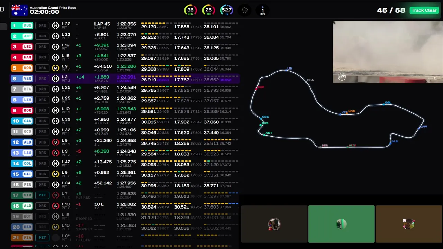
Task: Select the highlighted VER driver tag
Action: click(x=22, y=79)
